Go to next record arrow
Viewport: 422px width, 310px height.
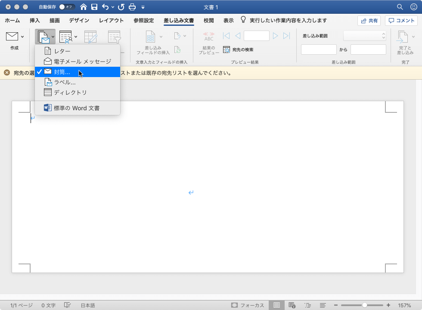pos(275,36)
